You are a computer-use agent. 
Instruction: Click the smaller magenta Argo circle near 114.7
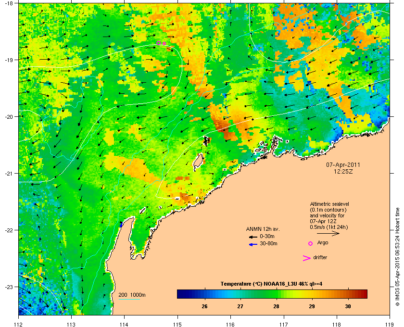164,44
